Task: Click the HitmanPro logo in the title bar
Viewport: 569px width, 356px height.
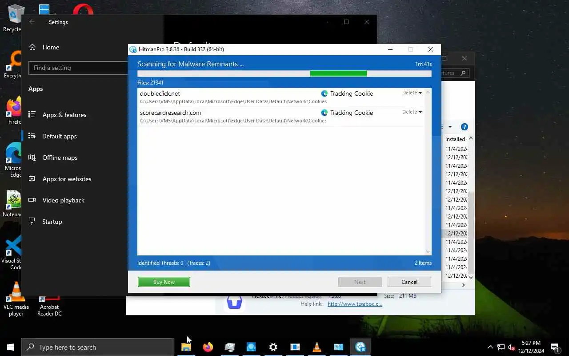Action: coord(133,49)
